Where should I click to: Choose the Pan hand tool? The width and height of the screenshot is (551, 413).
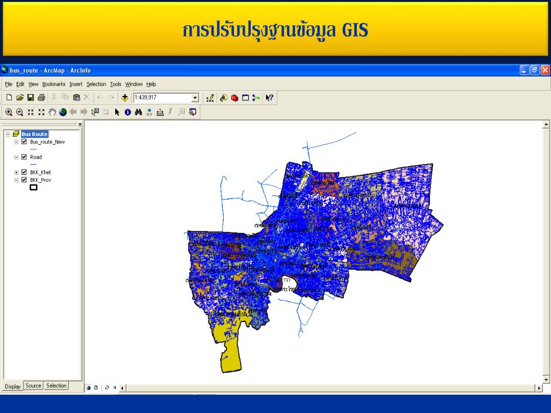(x=52, y=112)
